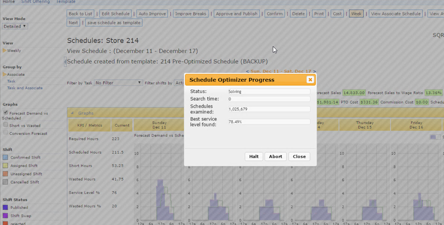Image resolution: width=444 pixels, height=225 pixels.
Task: Click the Shift Swap color swatch
Action: [5, 216]
